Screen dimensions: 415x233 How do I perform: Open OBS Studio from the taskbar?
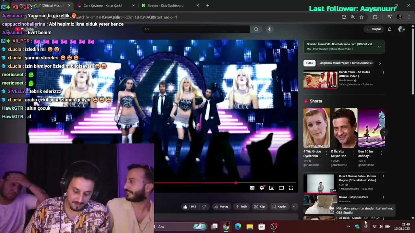(x=274, y=227)
